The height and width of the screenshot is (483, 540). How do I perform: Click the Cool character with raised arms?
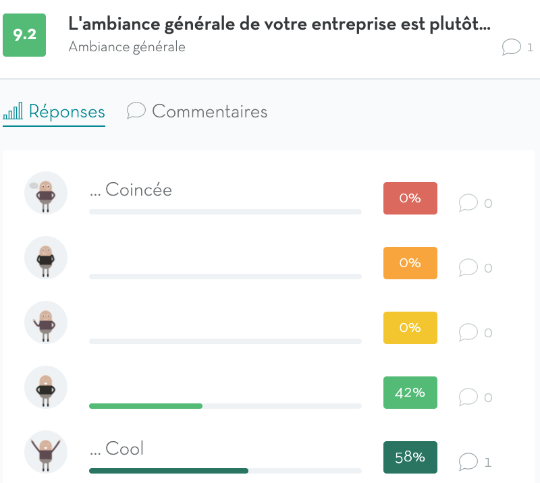pyautogui.click(x=46, y=452)
